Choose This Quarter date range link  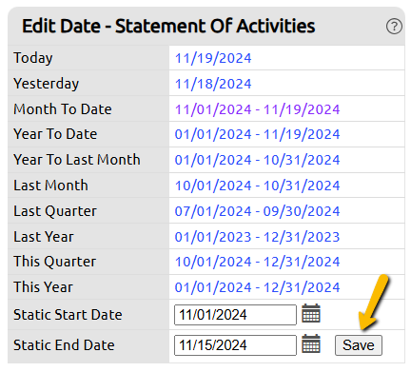coord(257,262)
